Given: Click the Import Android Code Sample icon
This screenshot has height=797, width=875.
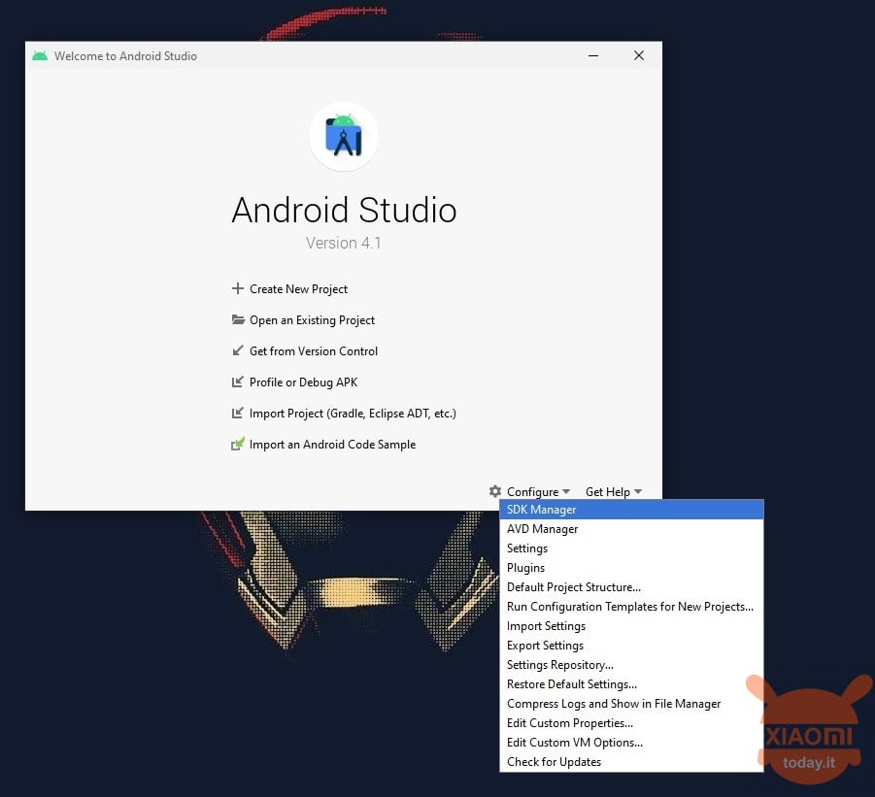Looking at the screenshot, I should tap(238, 444).
